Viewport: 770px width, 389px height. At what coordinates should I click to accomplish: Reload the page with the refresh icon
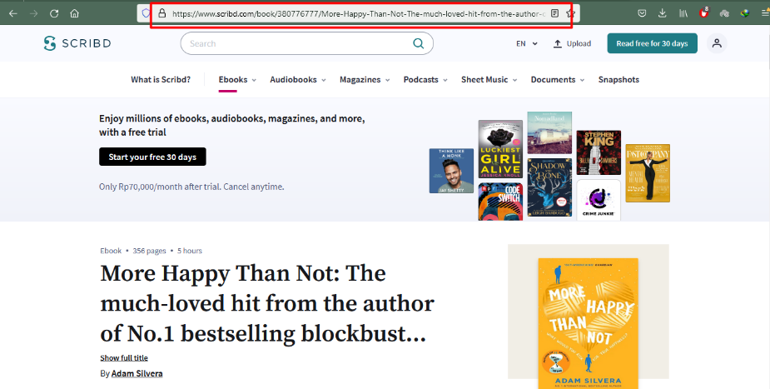[x=54, y=14]
